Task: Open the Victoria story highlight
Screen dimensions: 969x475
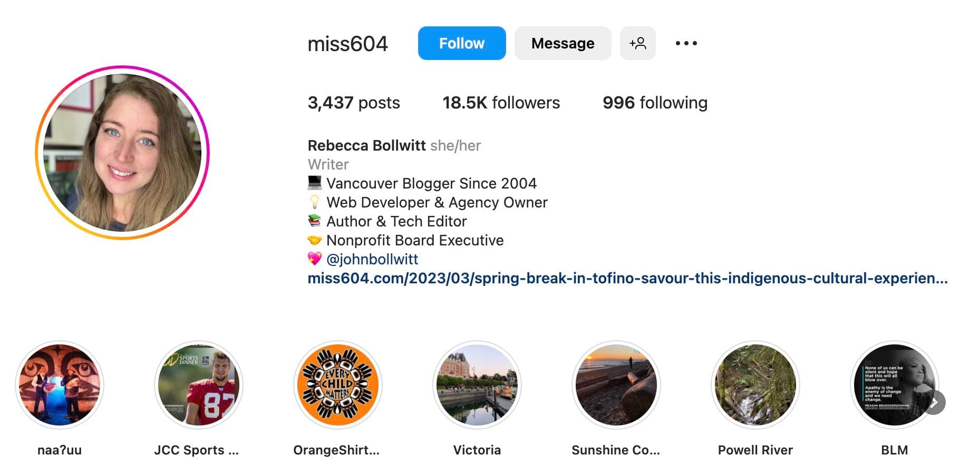Action: point(477,385)
